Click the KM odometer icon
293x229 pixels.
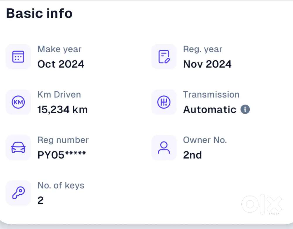click(18, 102)
